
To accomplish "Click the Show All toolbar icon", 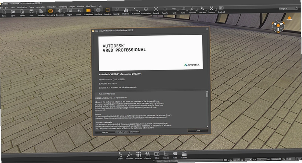I will (x=156, y=10).
